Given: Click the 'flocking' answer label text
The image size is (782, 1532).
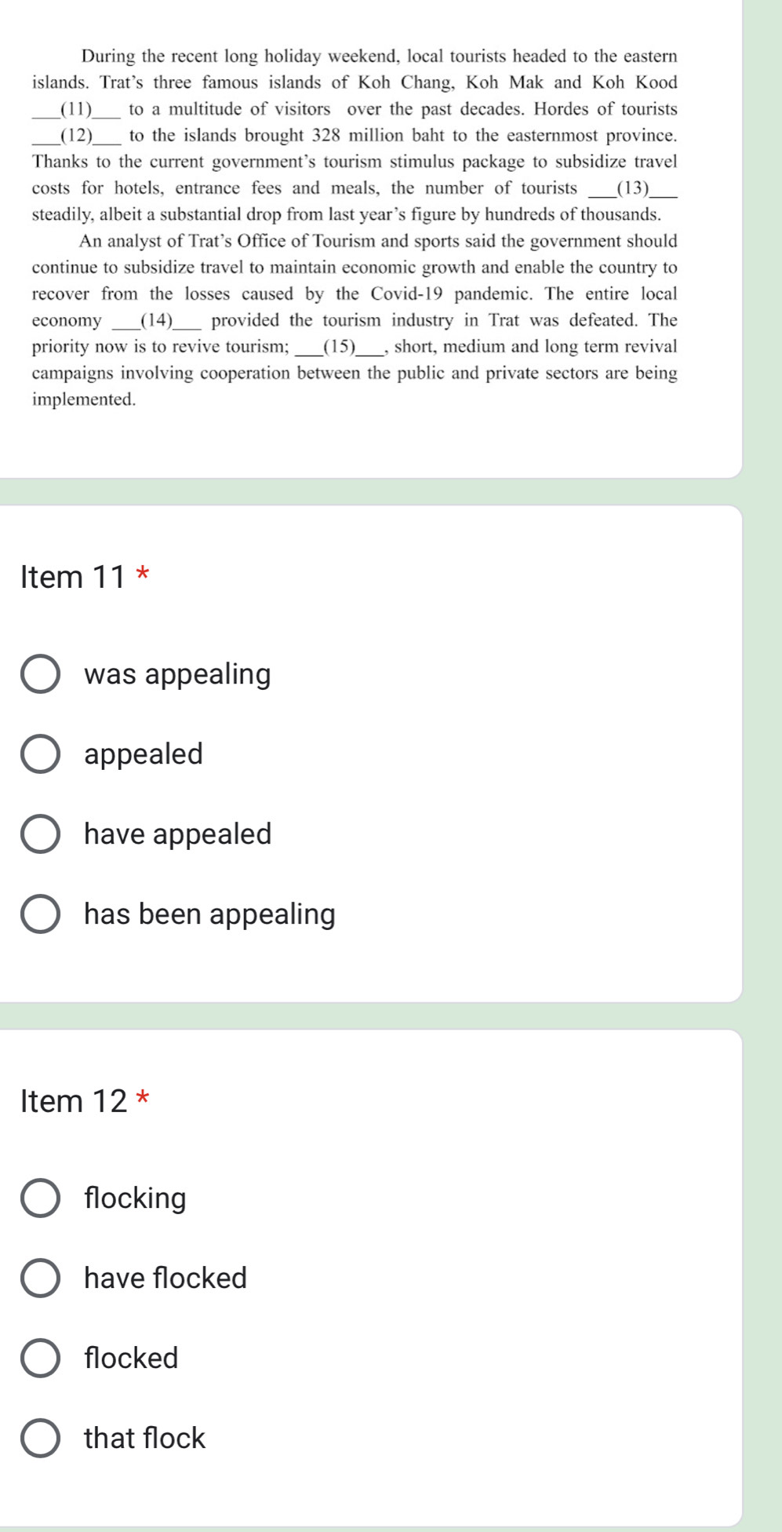Looking at the screenshot, I should (135, 1198).
